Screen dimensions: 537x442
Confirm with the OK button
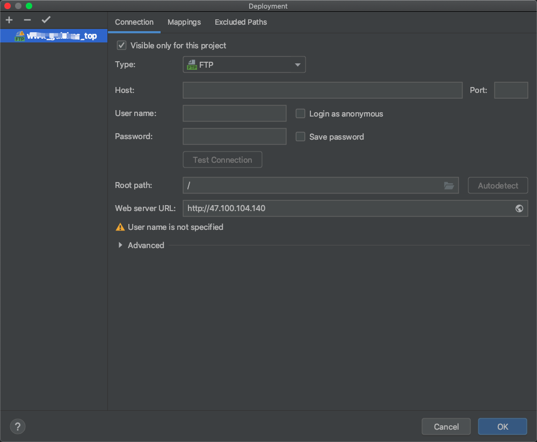502,426
